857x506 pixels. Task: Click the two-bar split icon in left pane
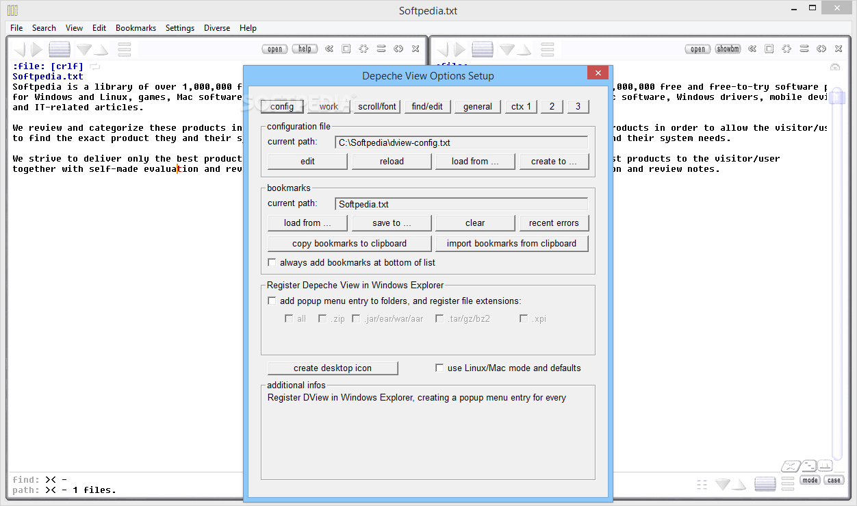[x=381, y=49]
